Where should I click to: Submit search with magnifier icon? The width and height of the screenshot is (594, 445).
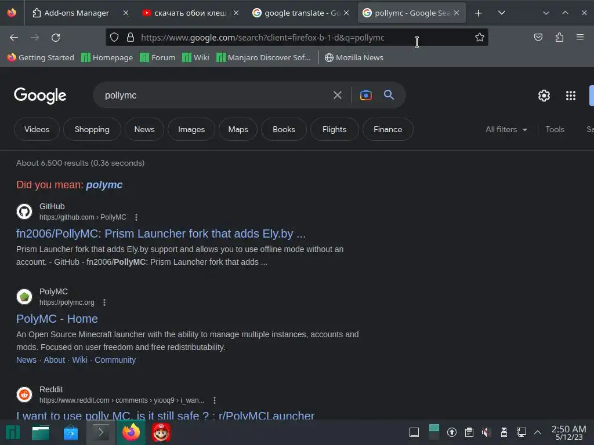(389, 95)
